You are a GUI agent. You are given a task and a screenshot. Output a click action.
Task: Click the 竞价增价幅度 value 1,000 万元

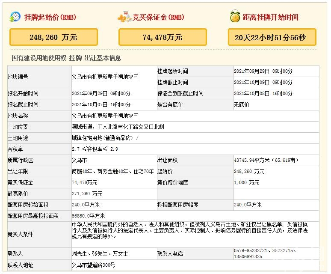246,182
